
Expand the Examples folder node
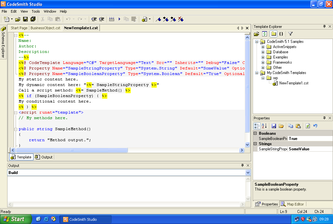[263, 57]
